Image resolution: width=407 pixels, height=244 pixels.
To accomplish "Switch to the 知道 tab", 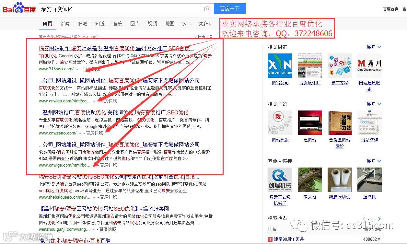I will click(100, 24).
